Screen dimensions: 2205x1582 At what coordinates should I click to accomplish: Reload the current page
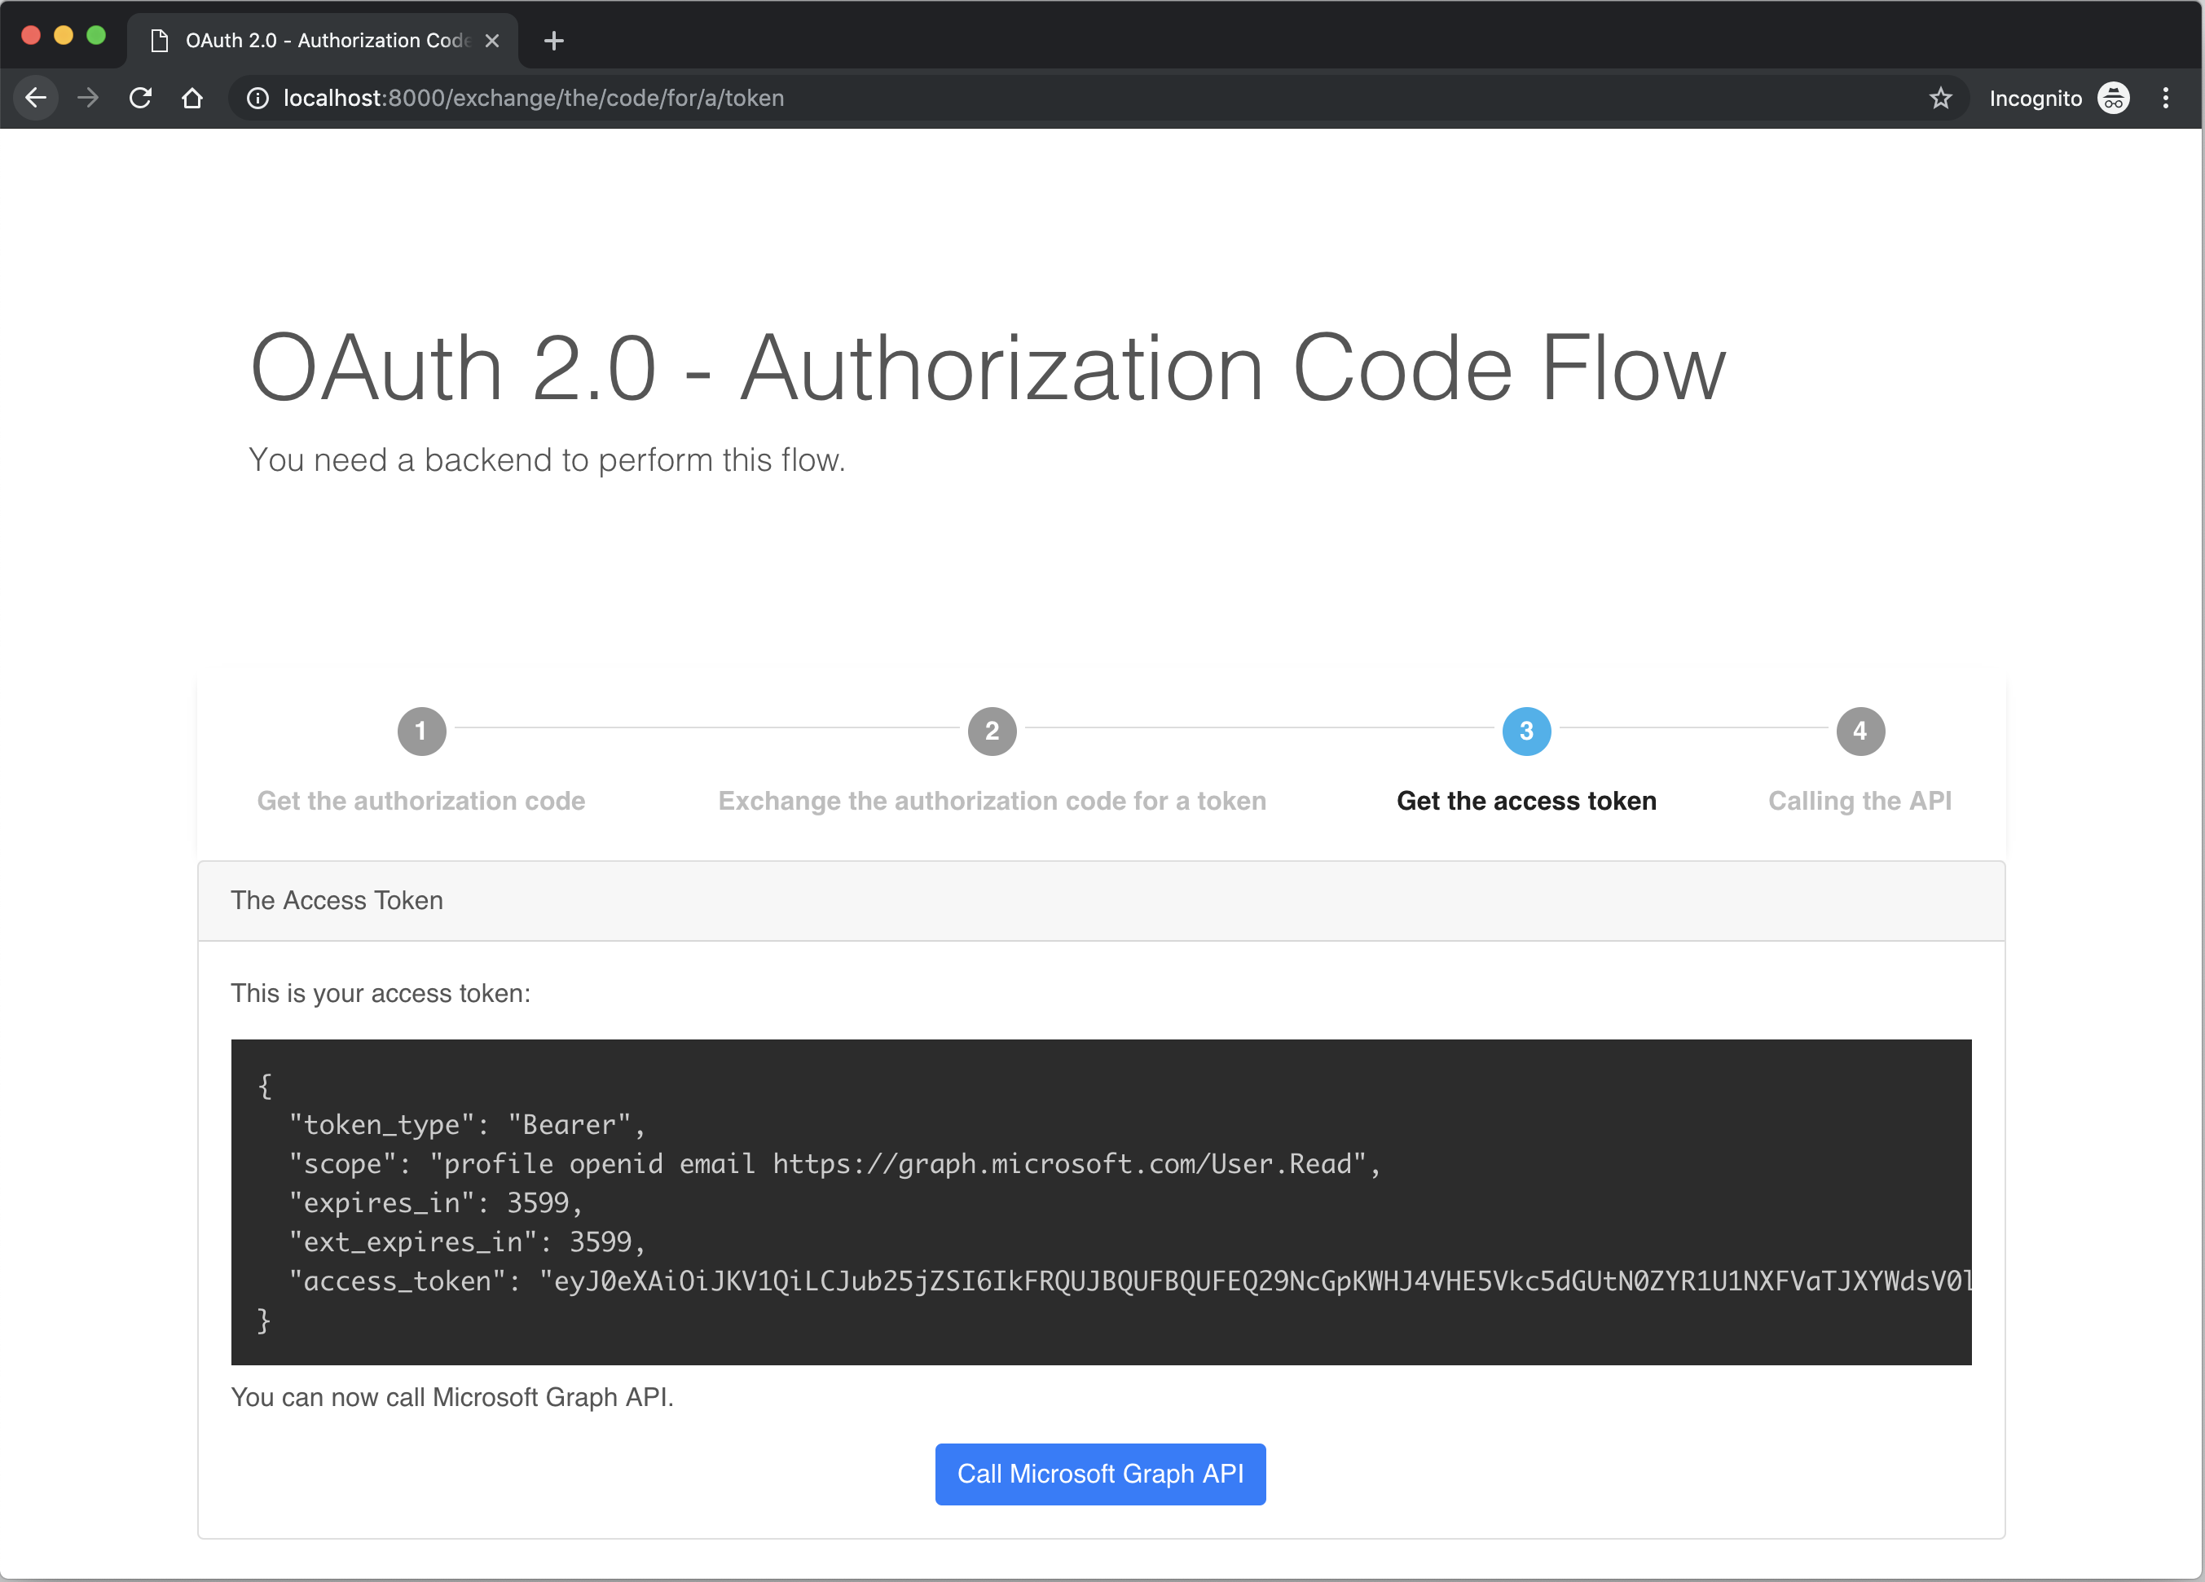pyautogui.click(x=141, y=97)
